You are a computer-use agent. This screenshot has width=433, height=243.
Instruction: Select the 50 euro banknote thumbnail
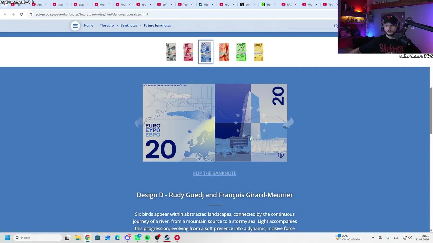click(x=224, y=52)
